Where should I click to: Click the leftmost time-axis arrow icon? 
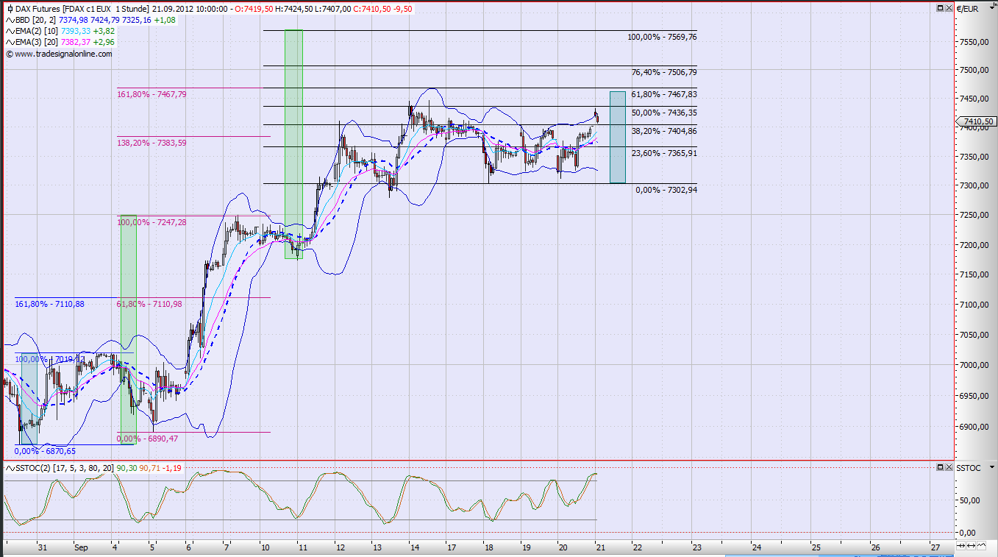[960, 546]
